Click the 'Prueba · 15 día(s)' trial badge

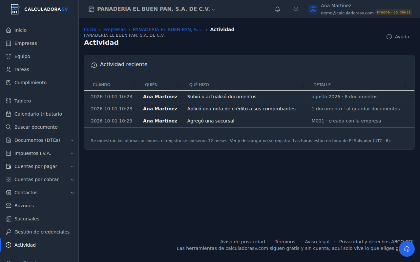point(393,12)
